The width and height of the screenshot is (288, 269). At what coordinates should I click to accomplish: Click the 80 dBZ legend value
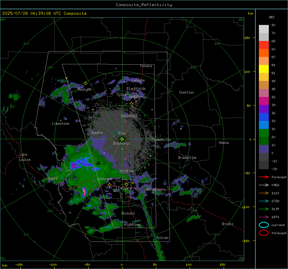click(x=273, y=25)
